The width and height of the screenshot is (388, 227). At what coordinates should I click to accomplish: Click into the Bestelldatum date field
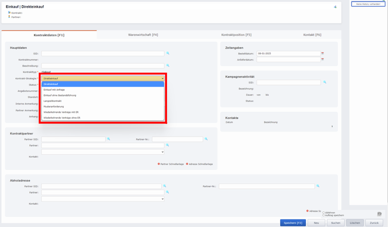point(288,54)
